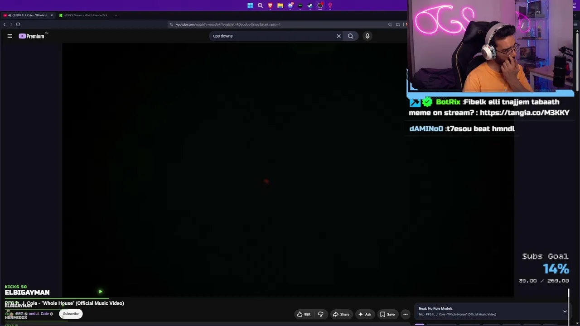Image resolution: width=580 pixels, height=326 pixels.
Task: Open File Explorer from taskbar
Action: coord(280,5)
